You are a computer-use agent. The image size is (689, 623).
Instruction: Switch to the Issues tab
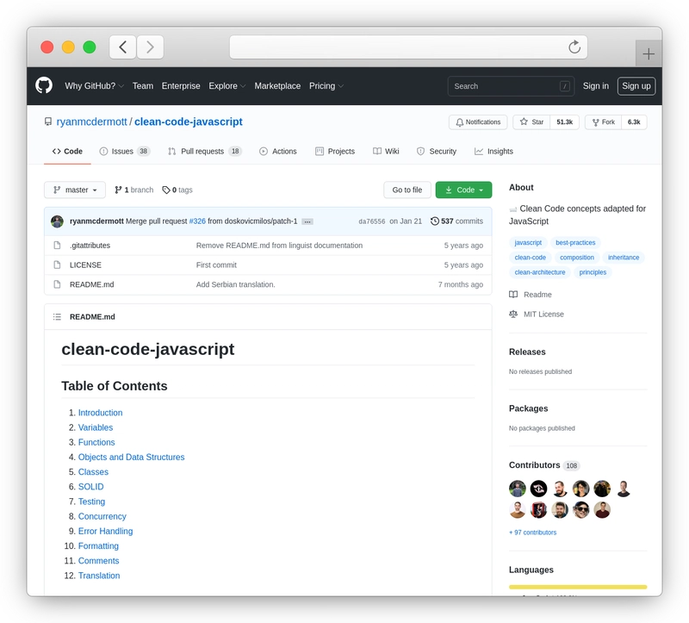pos(125,152)
